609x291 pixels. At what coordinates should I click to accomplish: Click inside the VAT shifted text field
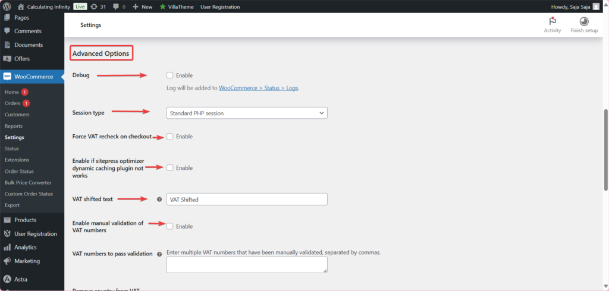(x=247, y=199)
